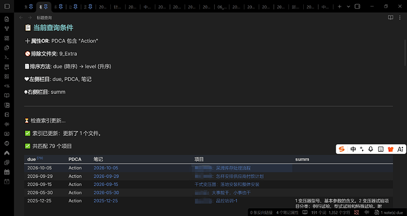This screenshot has height=216, width=407.
Task: Toggle the 中 Chinese input mode
Action: (x=353, y=149)
